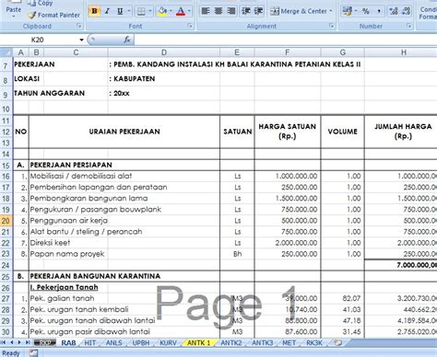Screen dimensions: 437x357
Task: Select cell 'Direksi keet'
Action: [124, 243]
